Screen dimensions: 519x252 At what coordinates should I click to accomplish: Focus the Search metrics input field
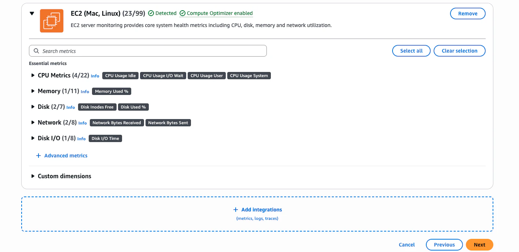pos(148,51)
